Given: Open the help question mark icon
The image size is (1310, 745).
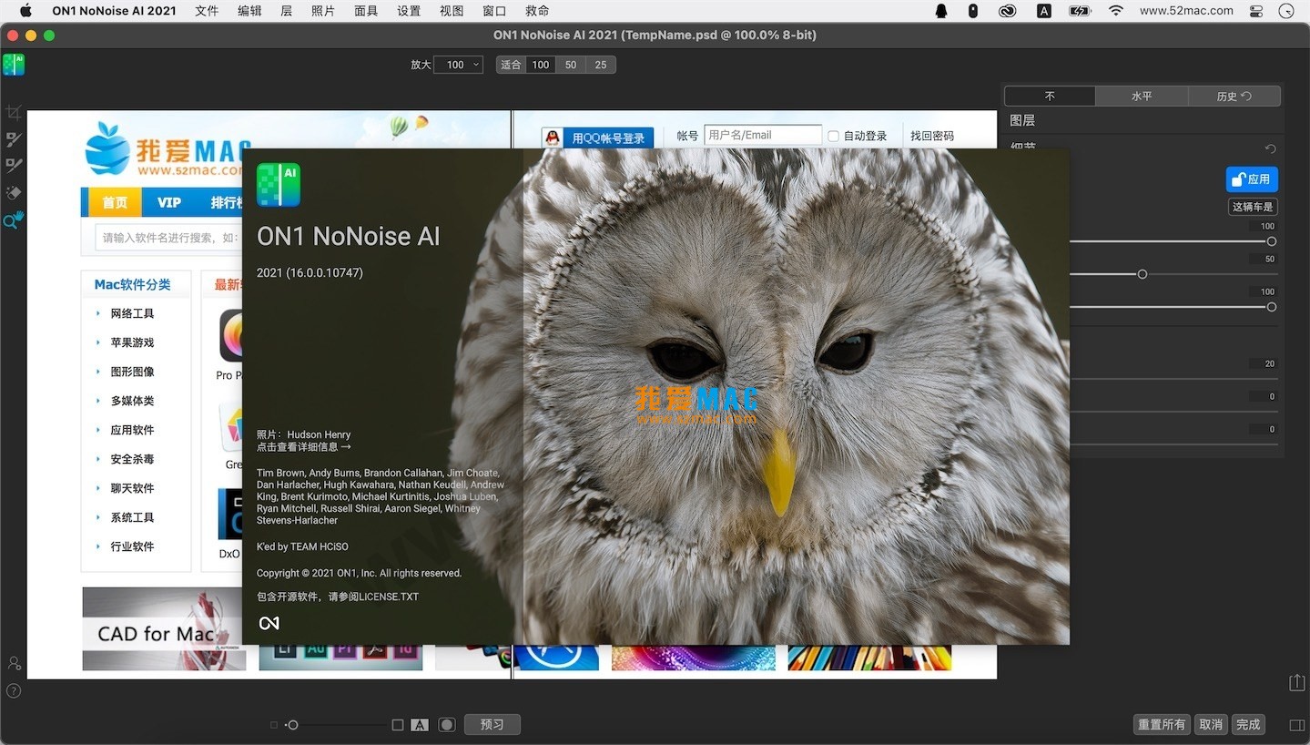Looking at the screenshot, I should tap(14, 691).
